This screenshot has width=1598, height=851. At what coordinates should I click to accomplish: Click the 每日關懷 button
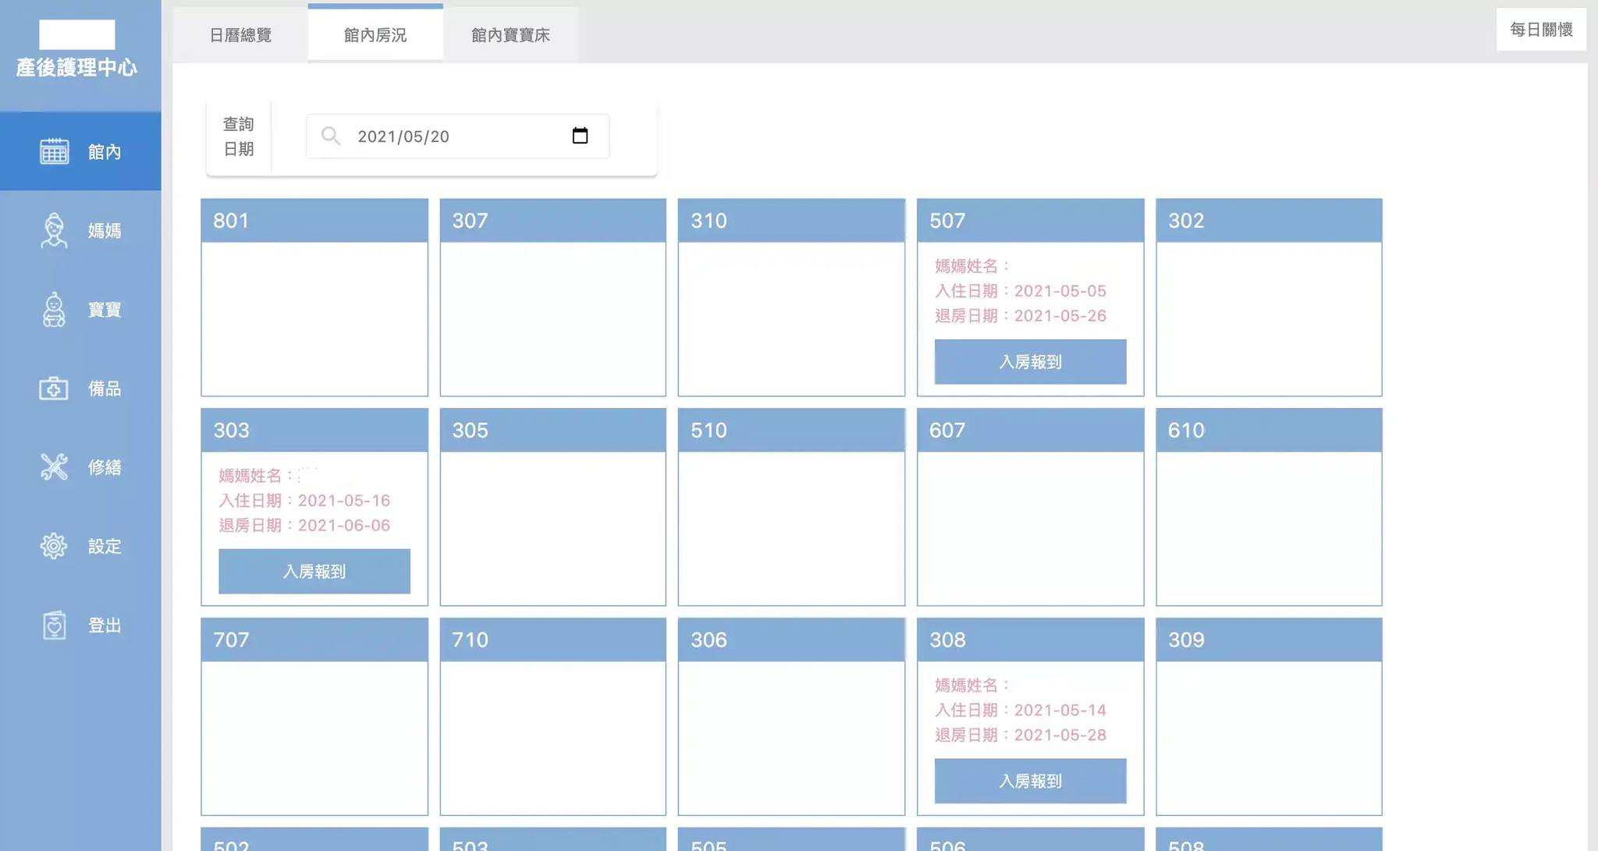[x=1541, y=30]
